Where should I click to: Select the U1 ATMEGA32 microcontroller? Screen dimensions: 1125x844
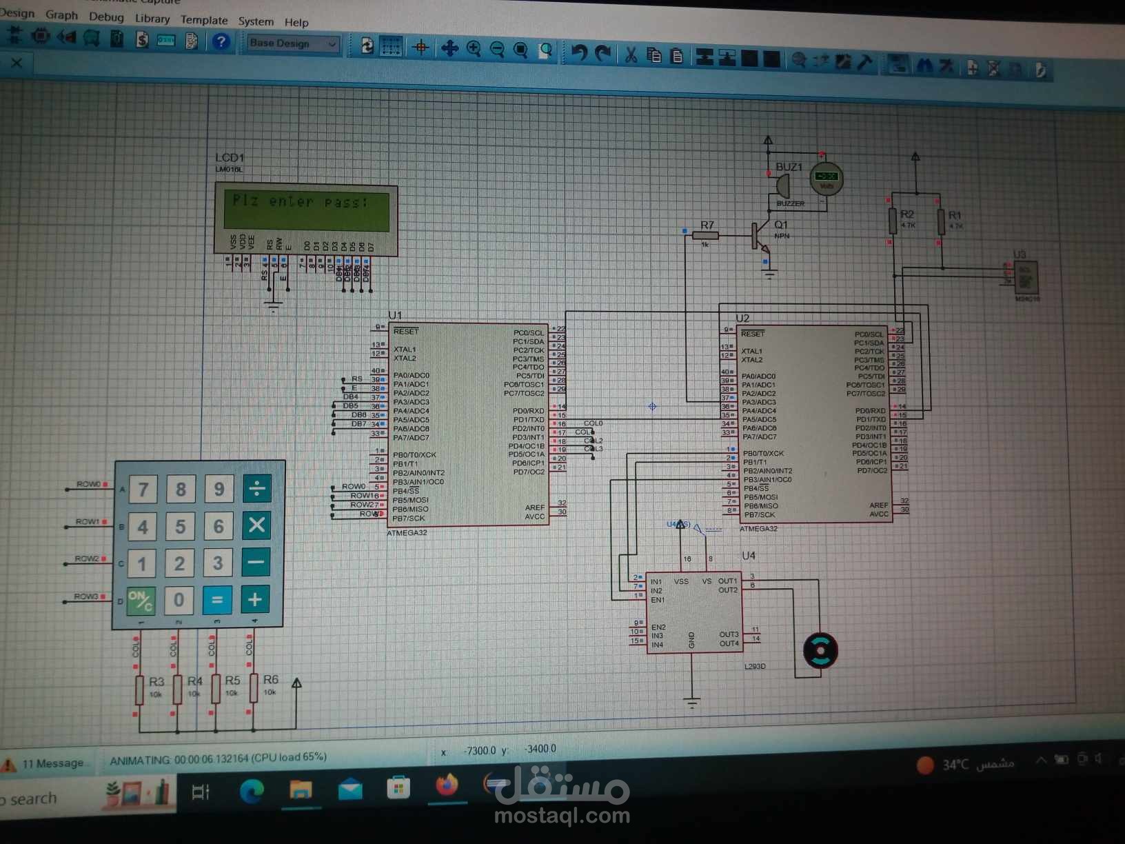[x=468, y=425]
